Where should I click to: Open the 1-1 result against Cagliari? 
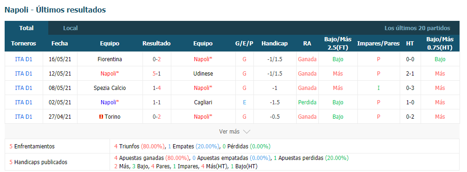click(x=156, y=102)
